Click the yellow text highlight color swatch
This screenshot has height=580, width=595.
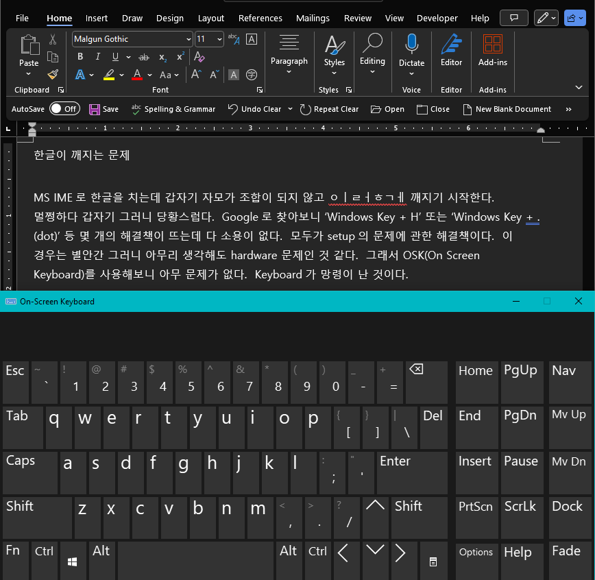[x=109, y=75]
